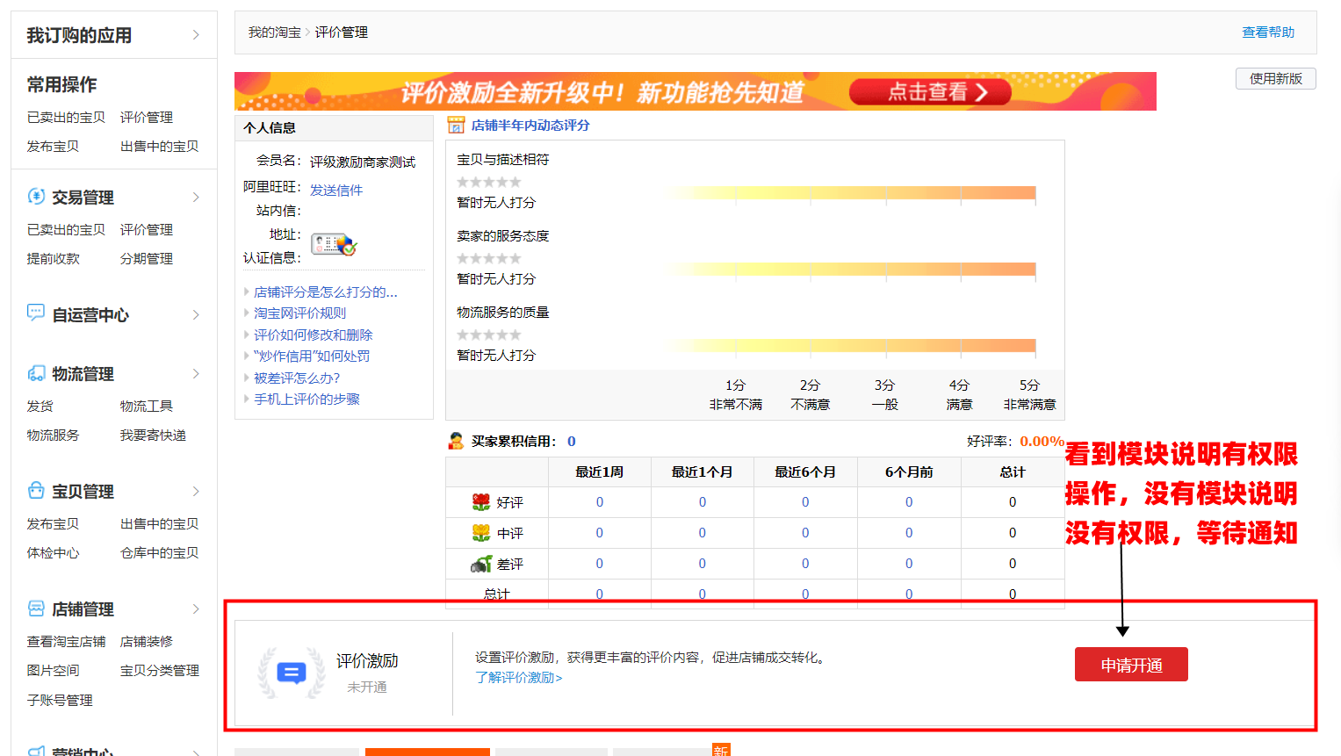This screenshot has width=1341, height=756.
Task: Click 中评 count for 最近1个月
Action: point(703,533)
